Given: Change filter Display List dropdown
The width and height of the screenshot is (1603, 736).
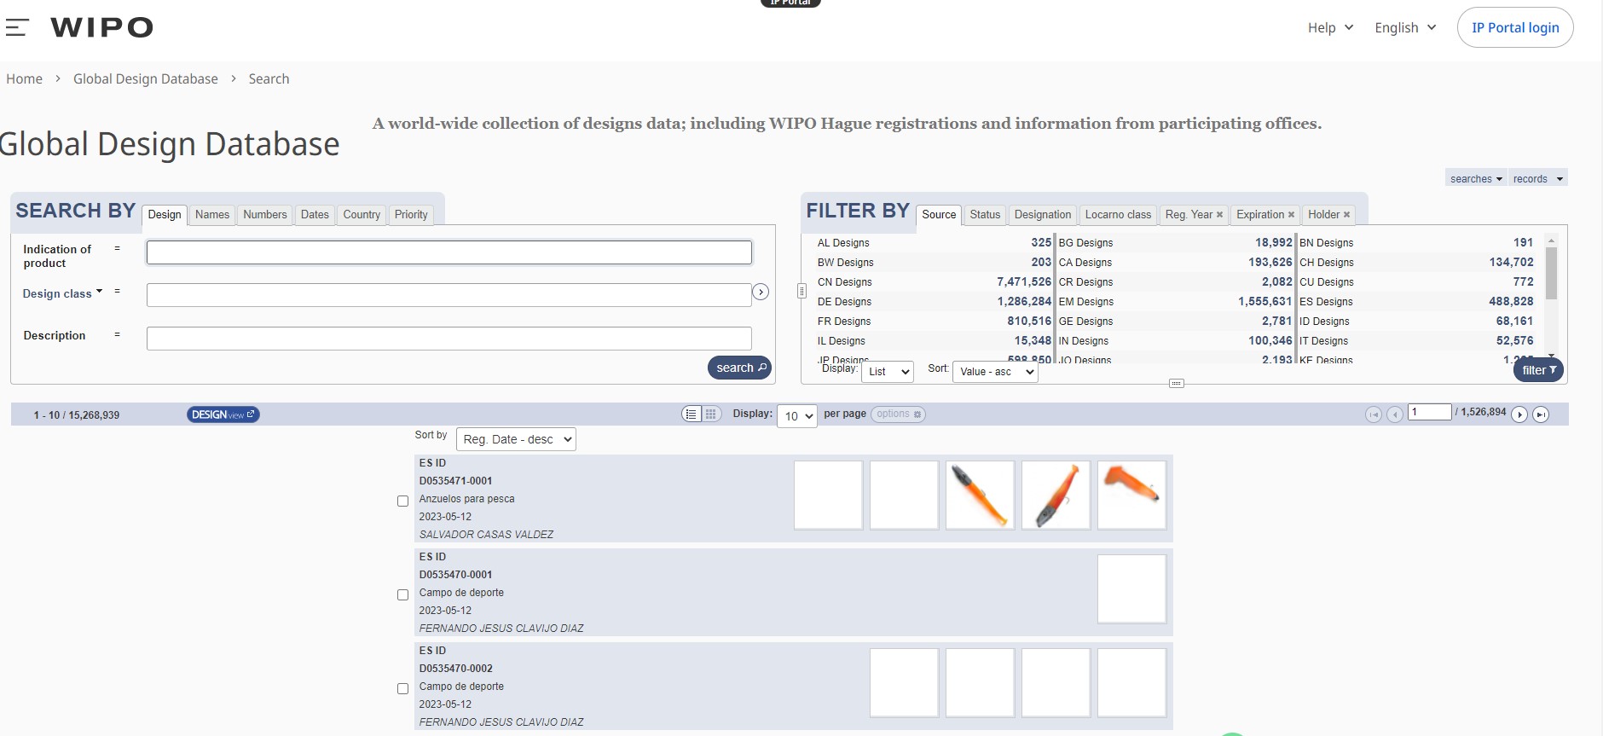Looking at the screenshot, I should pos(888,371).
